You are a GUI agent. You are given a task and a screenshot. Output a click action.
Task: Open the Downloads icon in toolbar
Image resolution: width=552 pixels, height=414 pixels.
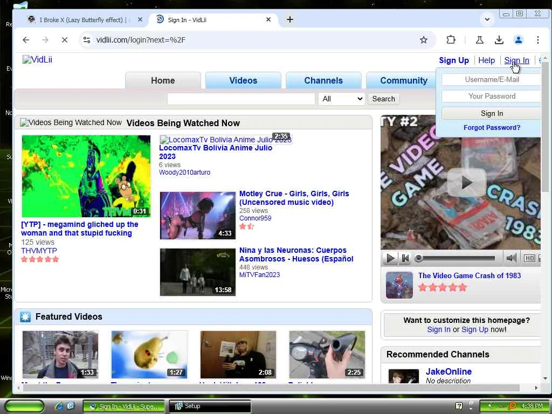click(499, 40)
